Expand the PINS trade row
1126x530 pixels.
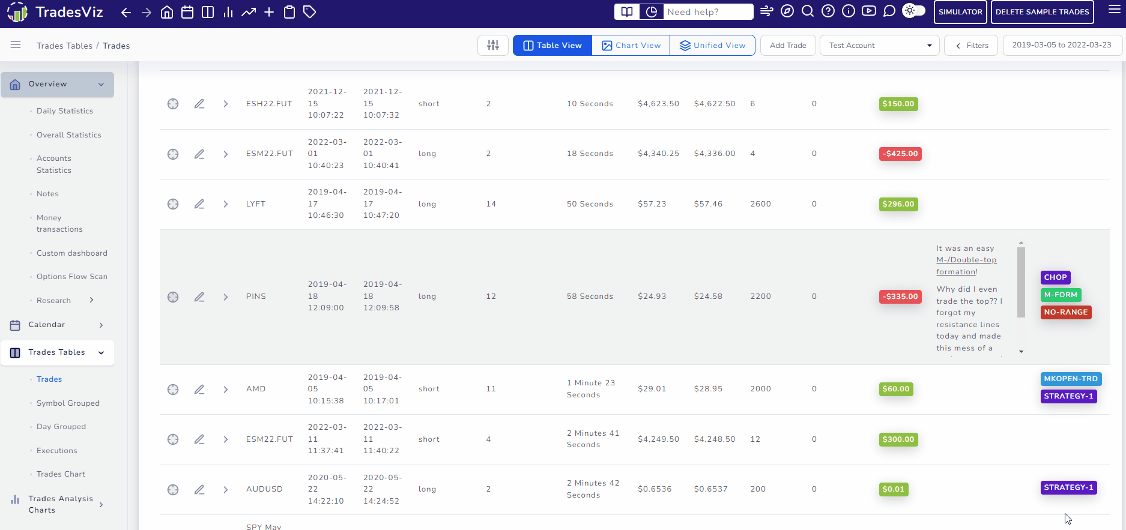pos(226,297)
